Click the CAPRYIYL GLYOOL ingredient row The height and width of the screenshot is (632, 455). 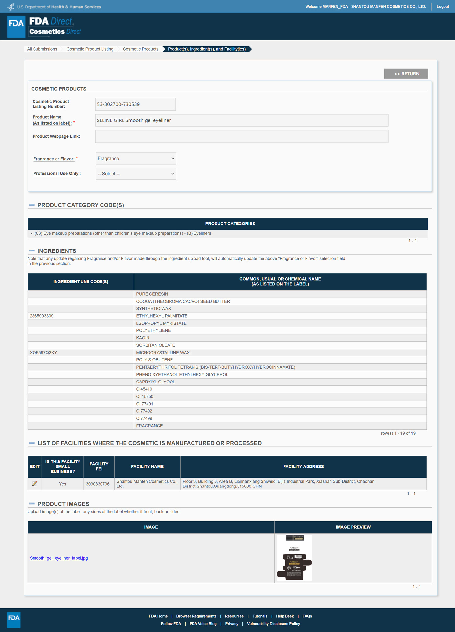coord(227,382)
